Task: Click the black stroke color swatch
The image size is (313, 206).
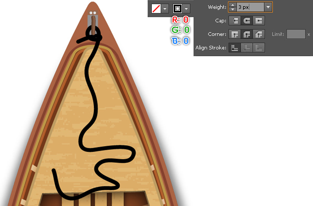Action: pyautogui.click(x=177, y=9)
